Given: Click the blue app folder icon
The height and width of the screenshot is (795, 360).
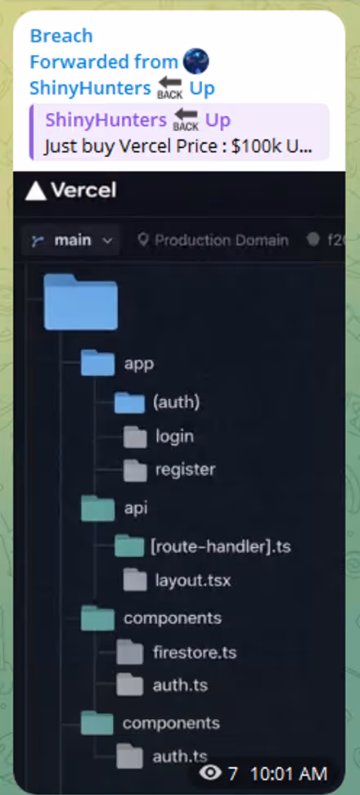Looking at the screenshot, I should 97,362.
